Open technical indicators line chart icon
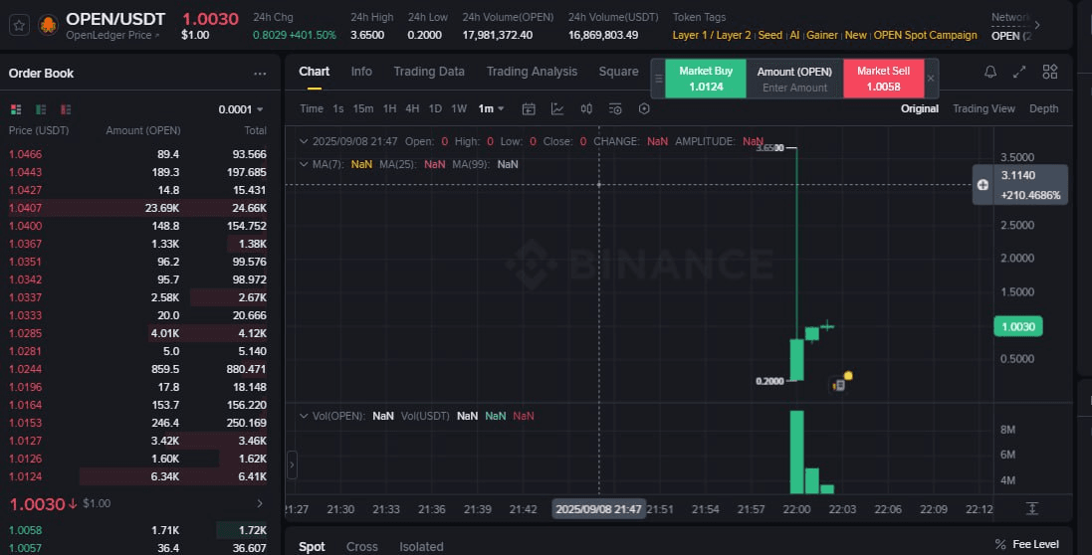The width and height of the screenshot is (1092, 555). 557,108
